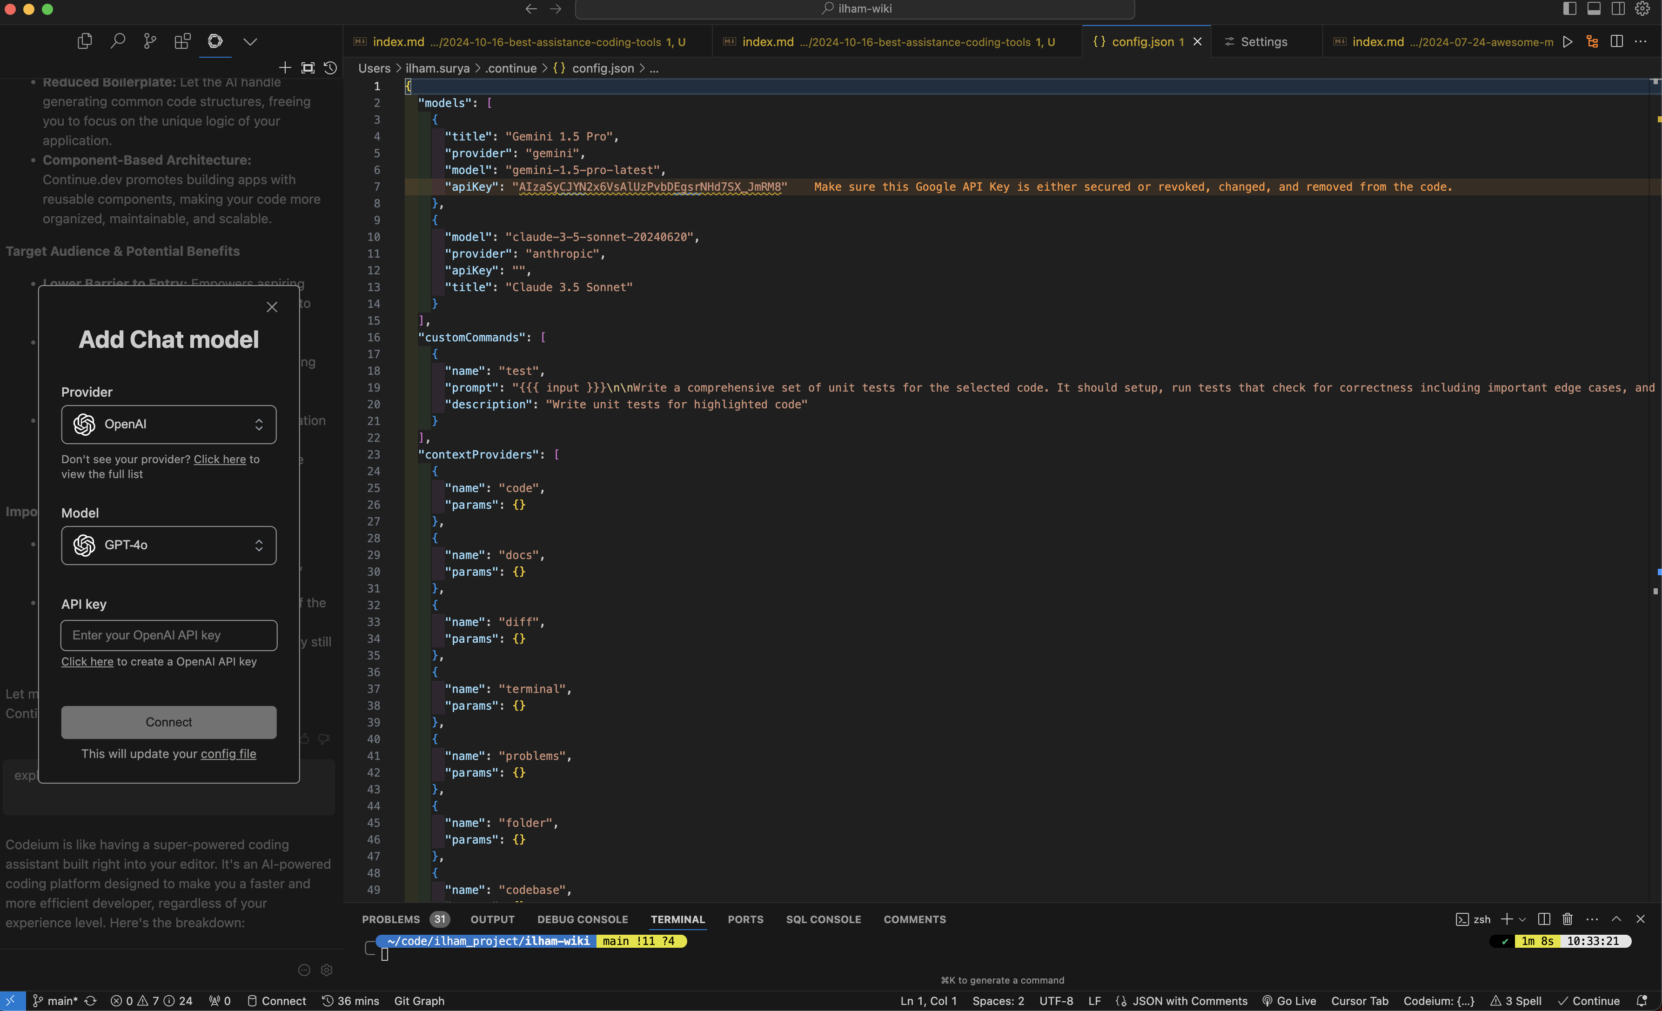Click Spaces: 2 indentation setting
The width and height of the screenshot is (1662, 1011).
pos(998,1002)
